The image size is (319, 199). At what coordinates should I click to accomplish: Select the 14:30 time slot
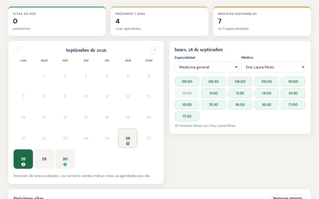coord(293,93)
